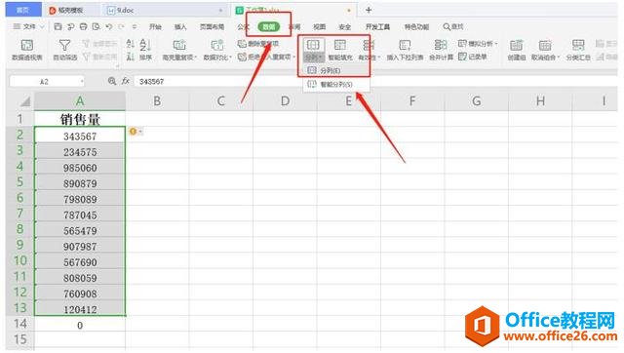This screenshot has height=353, width=624.
Task: Expand the name box dropdown arrow
Action: (82, 82)
